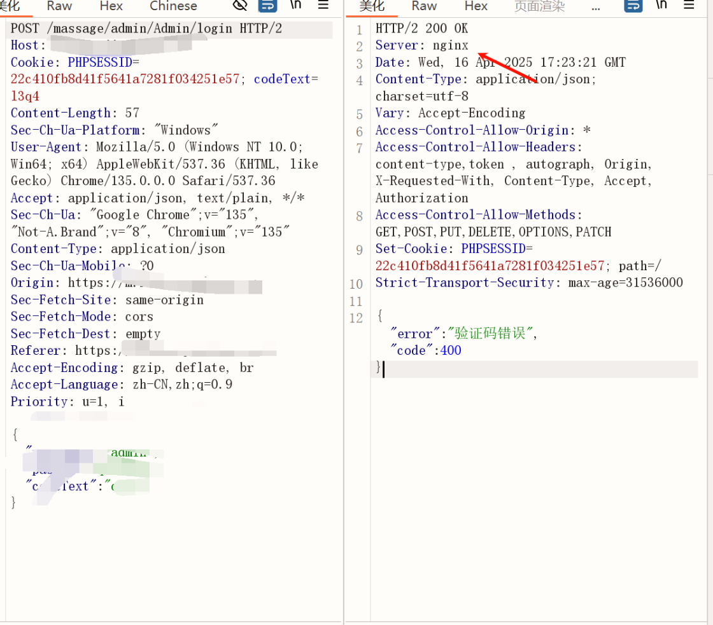Click the Access-Control-Allow-Origin header
The width and height of the screenshot is (713, 625).
click(x=483, y=130)
